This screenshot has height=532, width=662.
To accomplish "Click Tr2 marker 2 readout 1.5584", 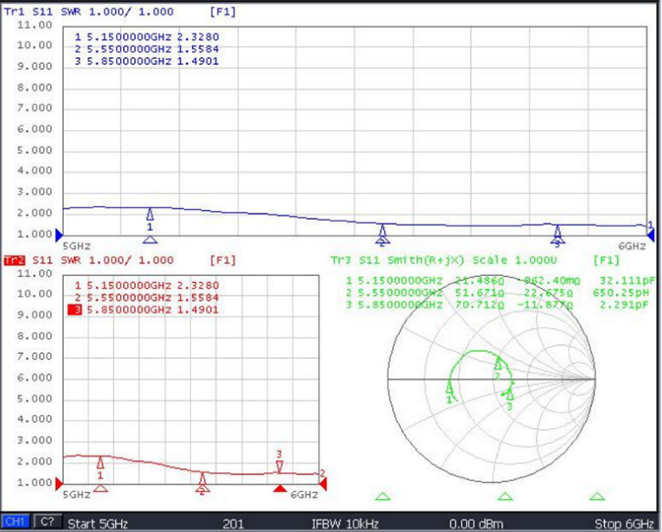I will [x=147, y=298].
